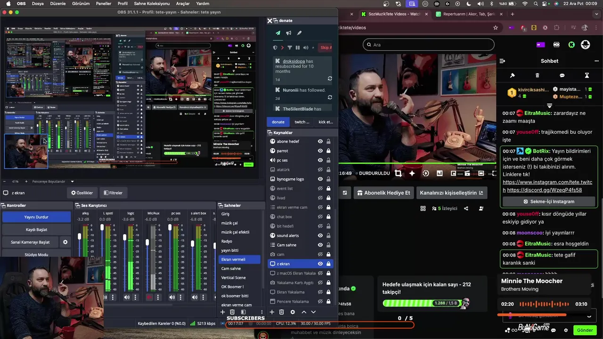Click Abonelik Hediye Et button
Image resolution: width=603 pixels, height=339 pixels.
383,193
